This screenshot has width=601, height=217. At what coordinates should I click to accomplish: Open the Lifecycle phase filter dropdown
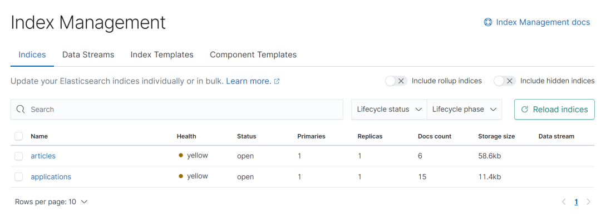click(464, 109)
